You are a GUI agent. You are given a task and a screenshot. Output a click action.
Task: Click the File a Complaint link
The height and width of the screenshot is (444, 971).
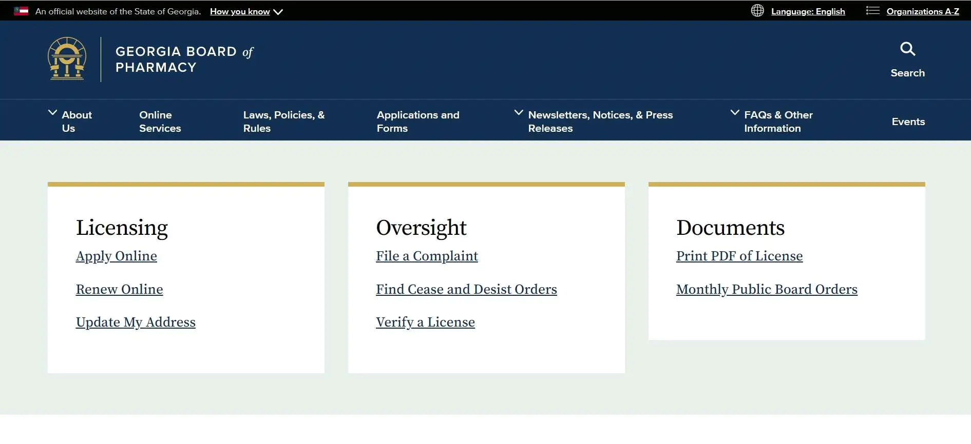[x=427, y=256]
